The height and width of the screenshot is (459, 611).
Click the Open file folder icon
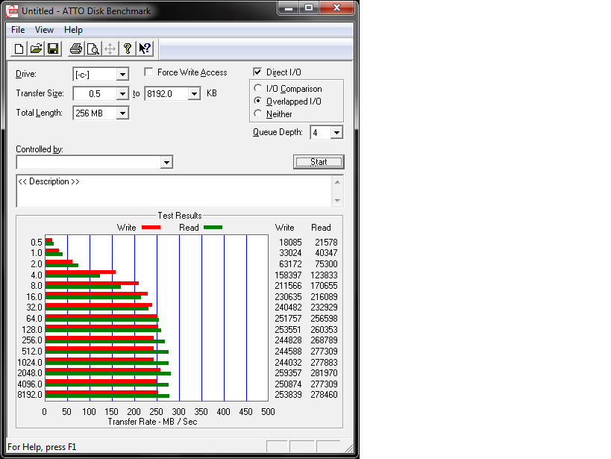[x=36, y=49]
